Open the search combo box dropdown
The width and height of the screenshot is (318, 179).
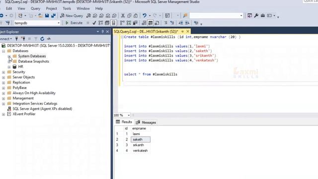tap(241, 15)
